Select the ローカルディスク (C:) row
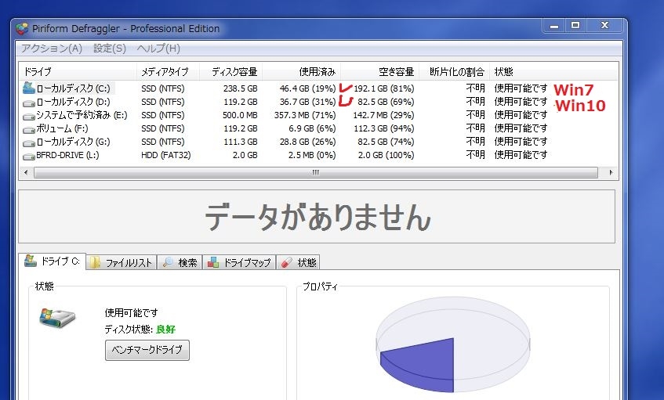 coord(318,88)
